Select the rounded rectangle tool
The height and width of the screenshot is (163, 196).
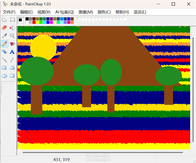[x=12, y=76]
